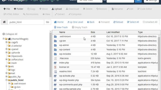Viewport: 161px width, 90px height.
Task: Open the HTML Editor
Action: (11, 14)
